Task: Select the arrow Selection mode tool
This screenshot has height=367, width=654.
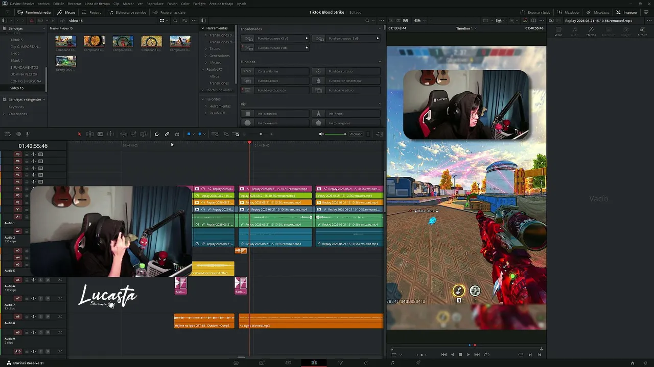Action: [79, 134]
